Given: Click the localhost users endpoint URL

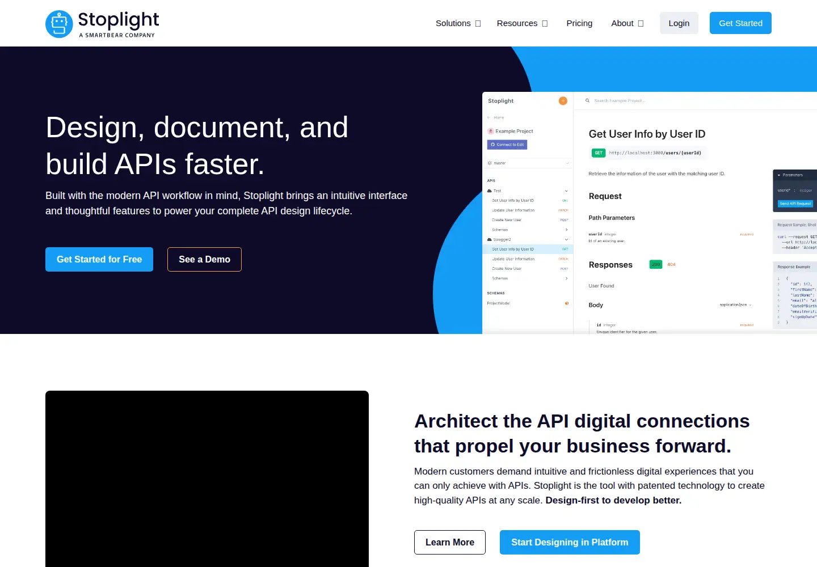Looking at the screenshot, I should coord(655,153).
